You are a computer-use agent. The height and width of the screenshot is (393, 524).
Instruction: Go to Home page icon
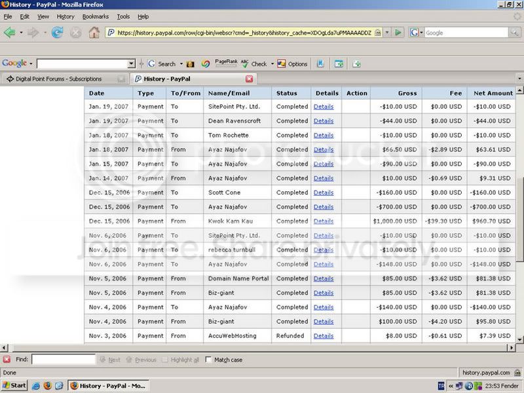(x=94, y=32)
